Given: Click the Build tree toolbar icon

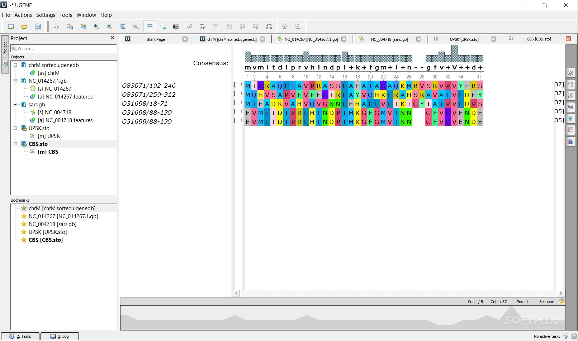Looking at the screenshot, I should click(189, 27).
